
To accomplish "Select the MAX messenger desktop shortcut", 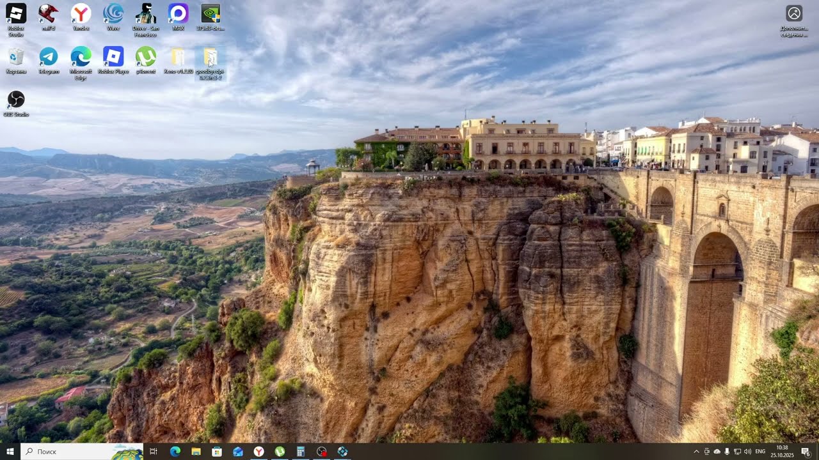I will (x=179, y=17).
